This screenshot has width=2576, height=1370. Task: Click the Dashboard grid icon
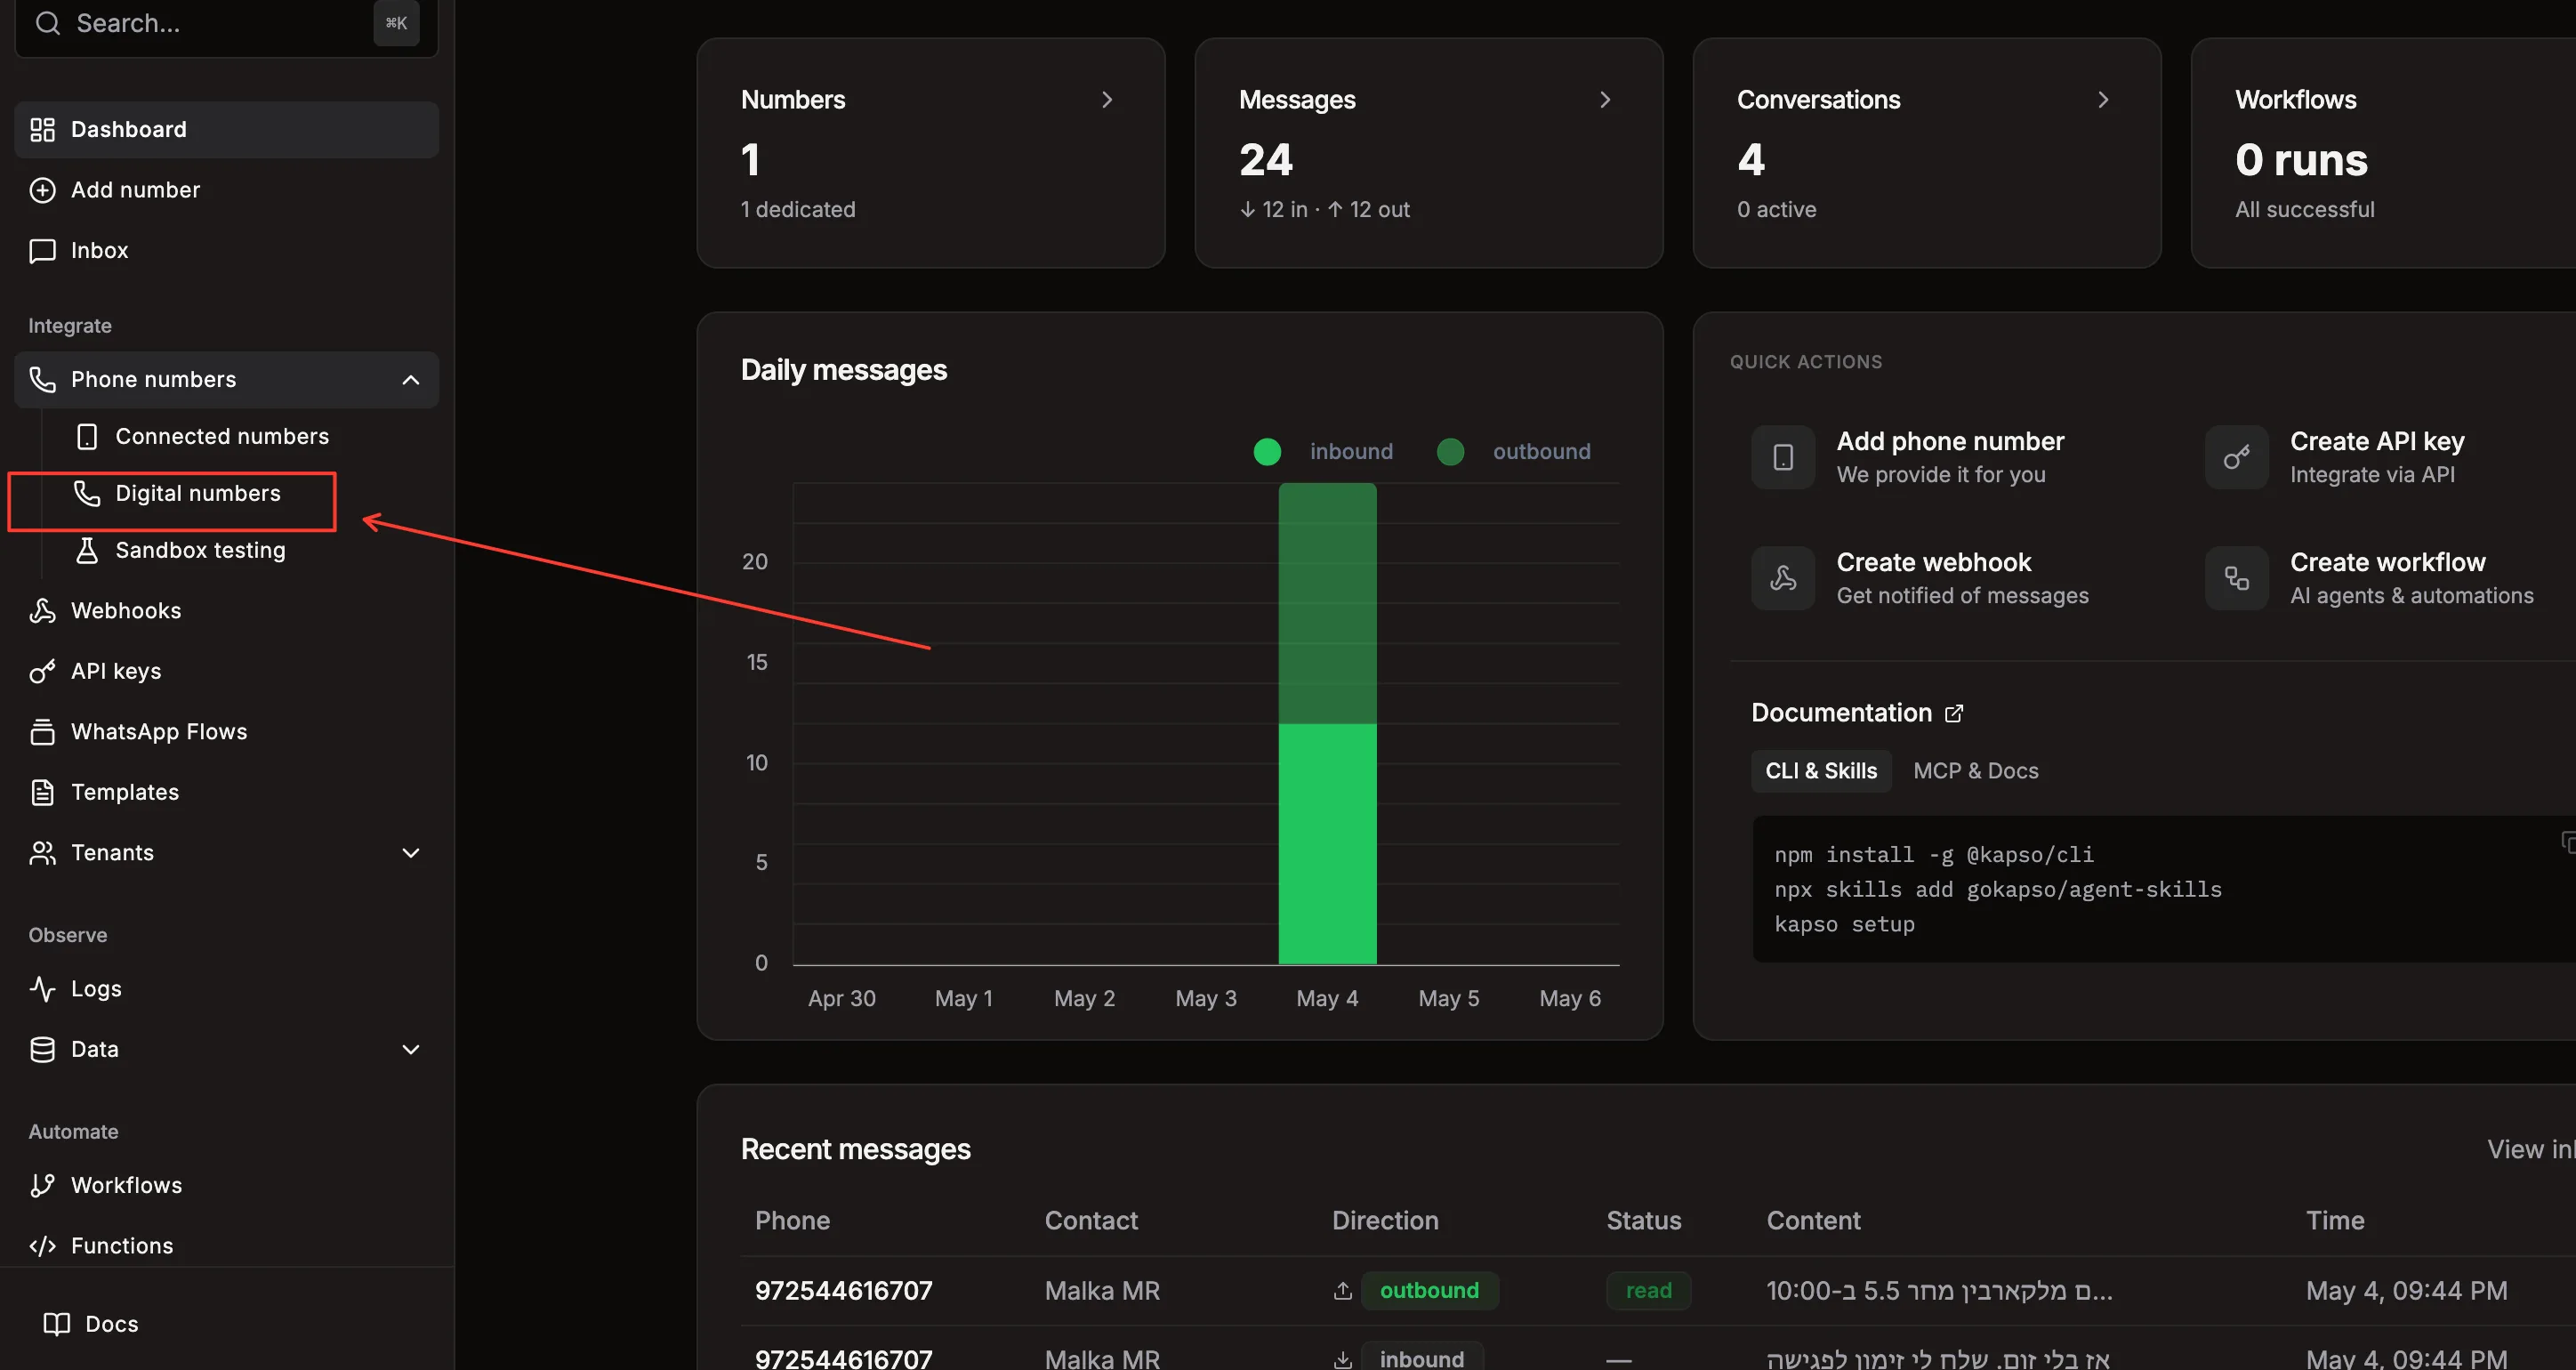pyautogui.click(x=42, y=130)
